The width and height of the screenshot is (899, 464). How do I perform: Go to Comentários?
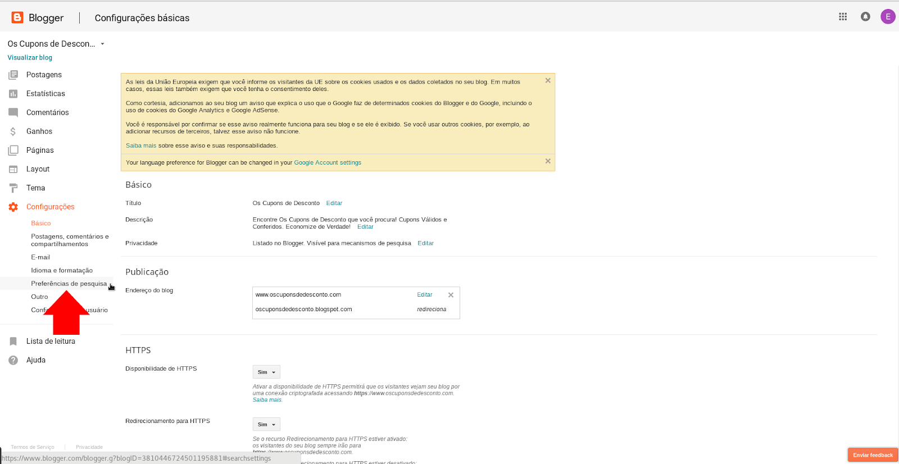48,112
